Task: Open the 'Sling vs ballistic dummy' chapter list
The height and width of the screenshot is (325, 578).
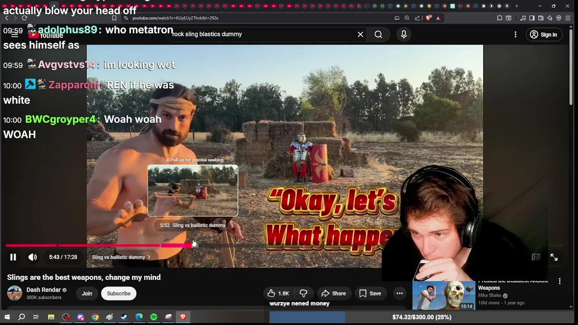Action: pos(121,257)
